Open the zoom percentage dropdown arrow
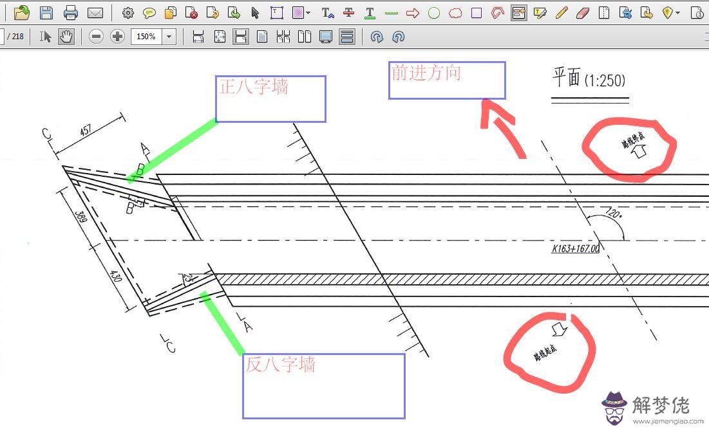Viewport: 709px width, 429px height. click(169, 37)
